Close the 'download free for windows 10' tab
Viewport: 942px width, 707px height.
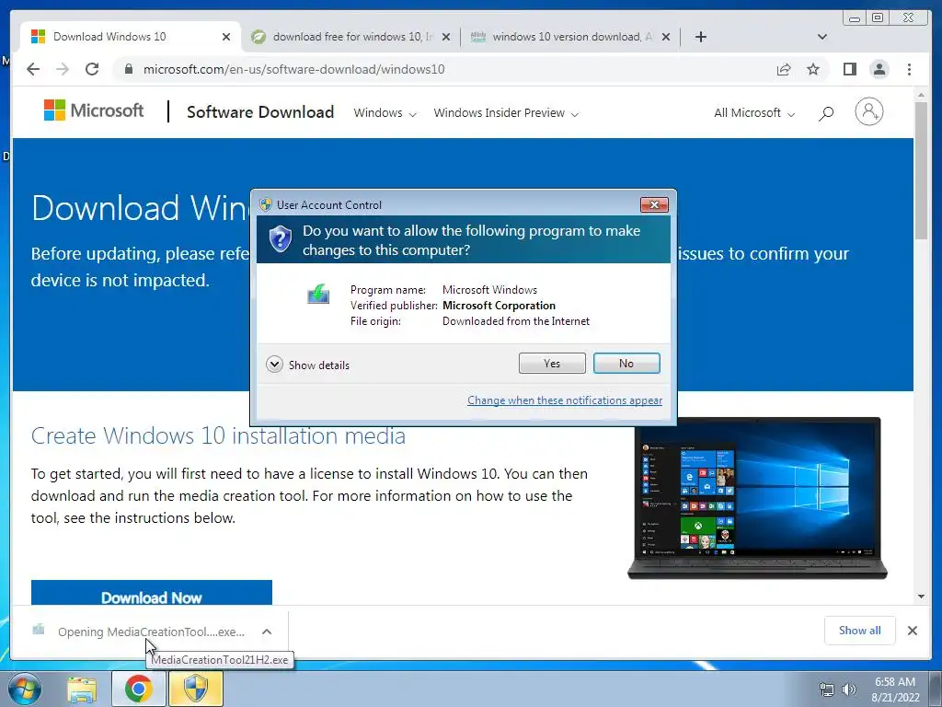click(446, 37)
